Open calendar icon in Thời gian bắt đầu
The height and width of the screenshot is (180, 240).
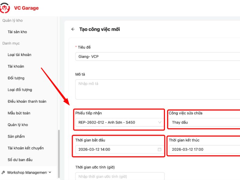[160, 149]
